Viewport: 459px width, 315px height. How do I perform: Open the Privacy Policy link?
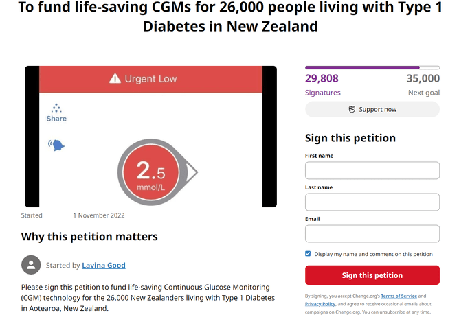point(320,303)
